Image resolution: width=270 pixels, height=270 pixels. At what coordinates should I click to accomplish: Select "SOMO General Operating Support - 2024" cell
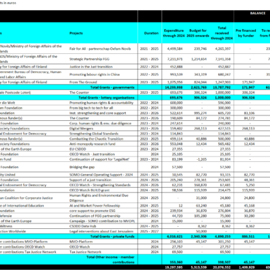101,175
